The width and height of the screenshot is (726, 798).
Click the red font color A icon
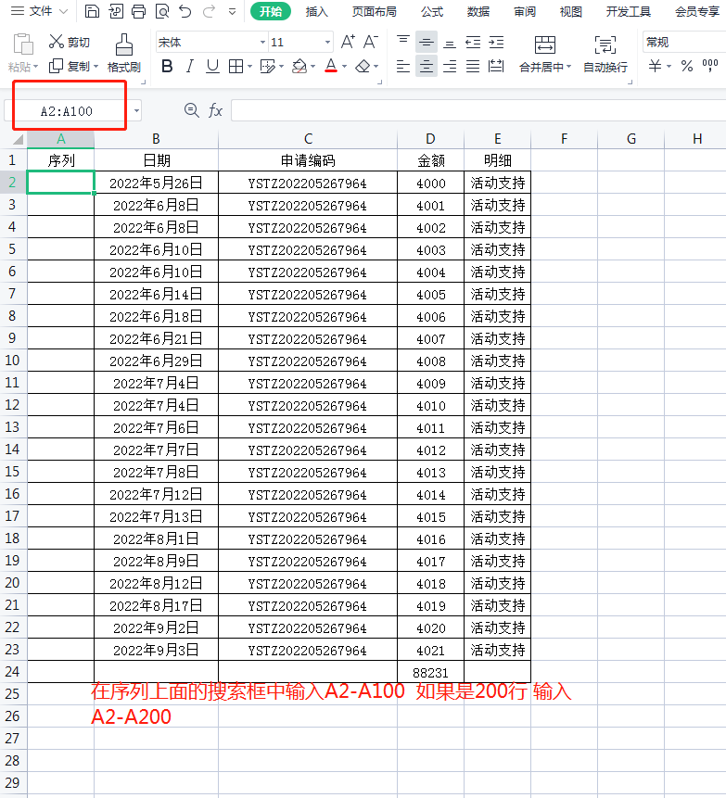331,66
